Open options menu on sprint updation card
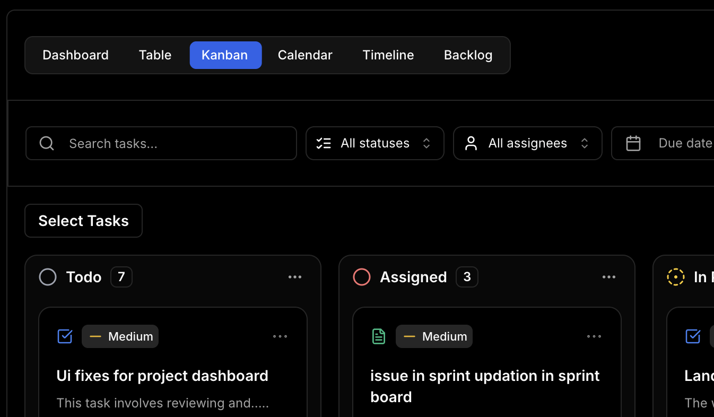Viewport: 714px width, 417px height. click(594, 336)
